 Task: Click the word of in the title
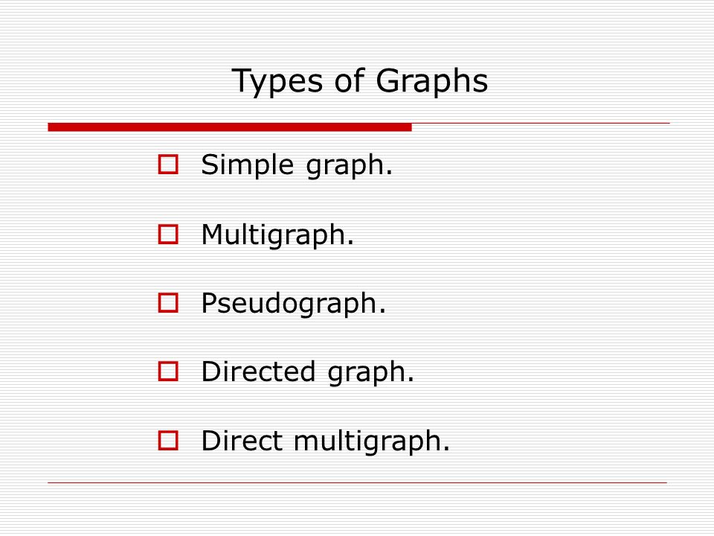point(350,80)
